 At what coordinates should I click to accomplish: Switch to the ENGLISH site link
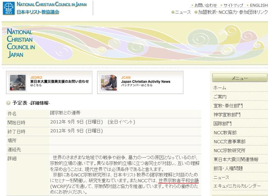tap(259, 5)
